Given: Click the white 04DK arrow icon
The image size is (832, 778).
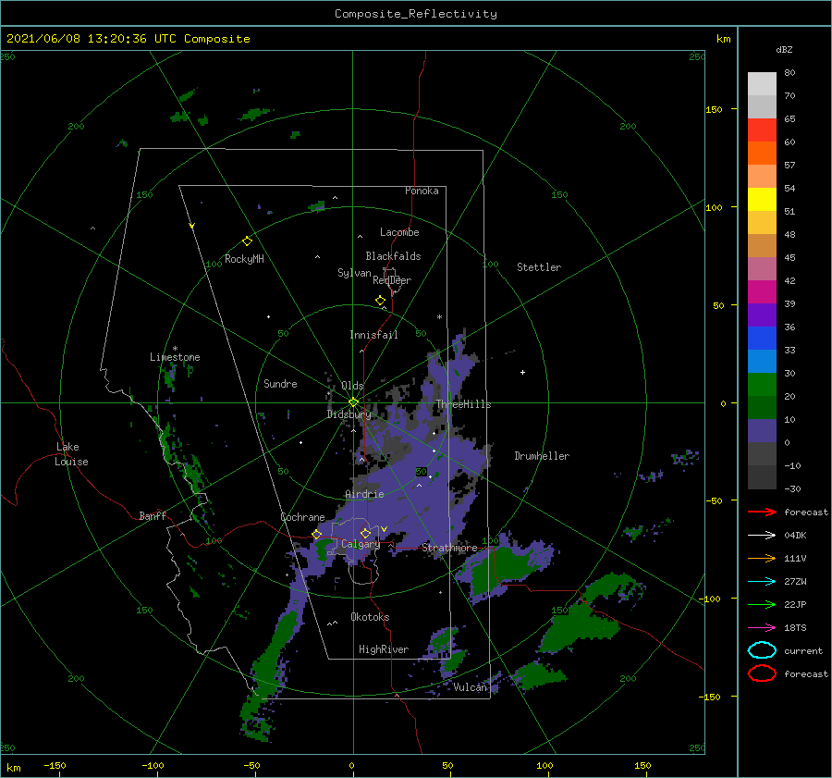Looking at the screenshot, I should tap(762, 536).
